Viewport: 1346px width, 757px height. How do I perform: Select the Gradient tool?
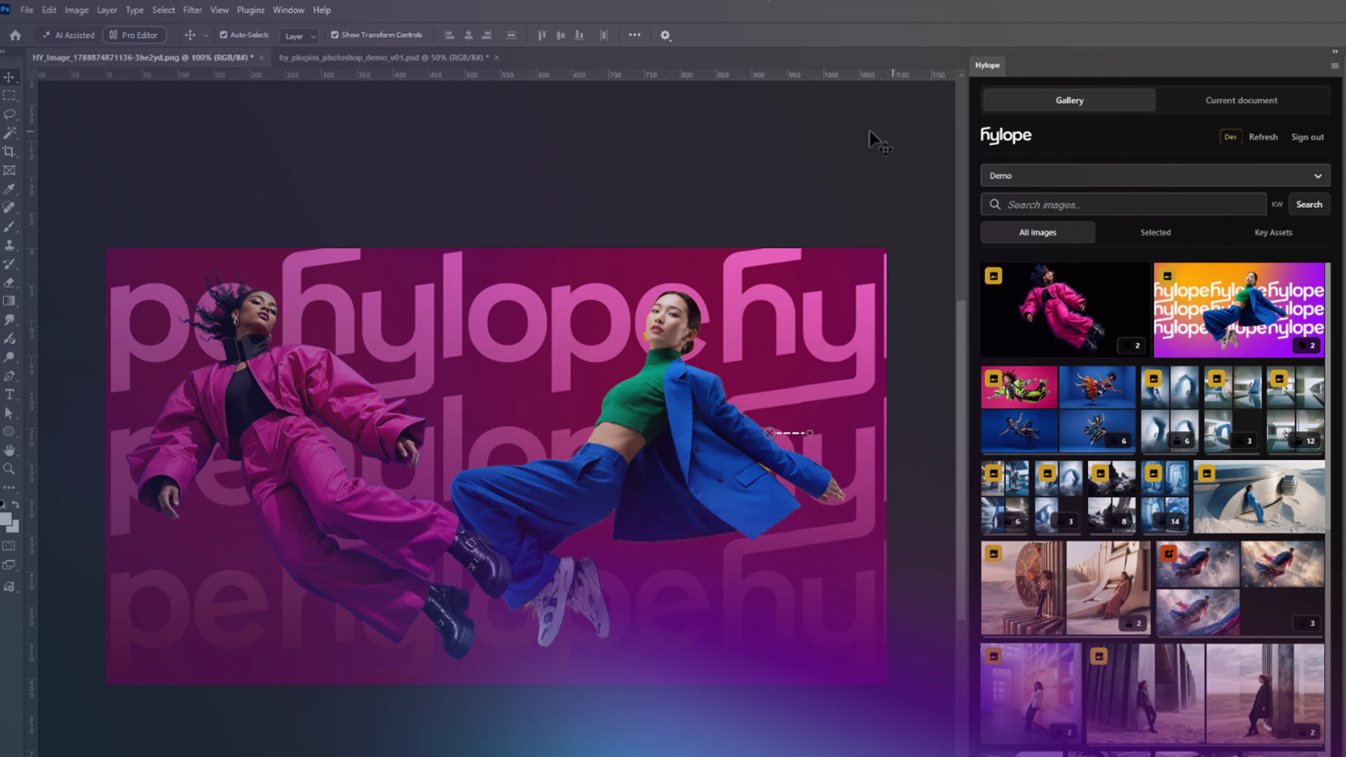[9, 301]
